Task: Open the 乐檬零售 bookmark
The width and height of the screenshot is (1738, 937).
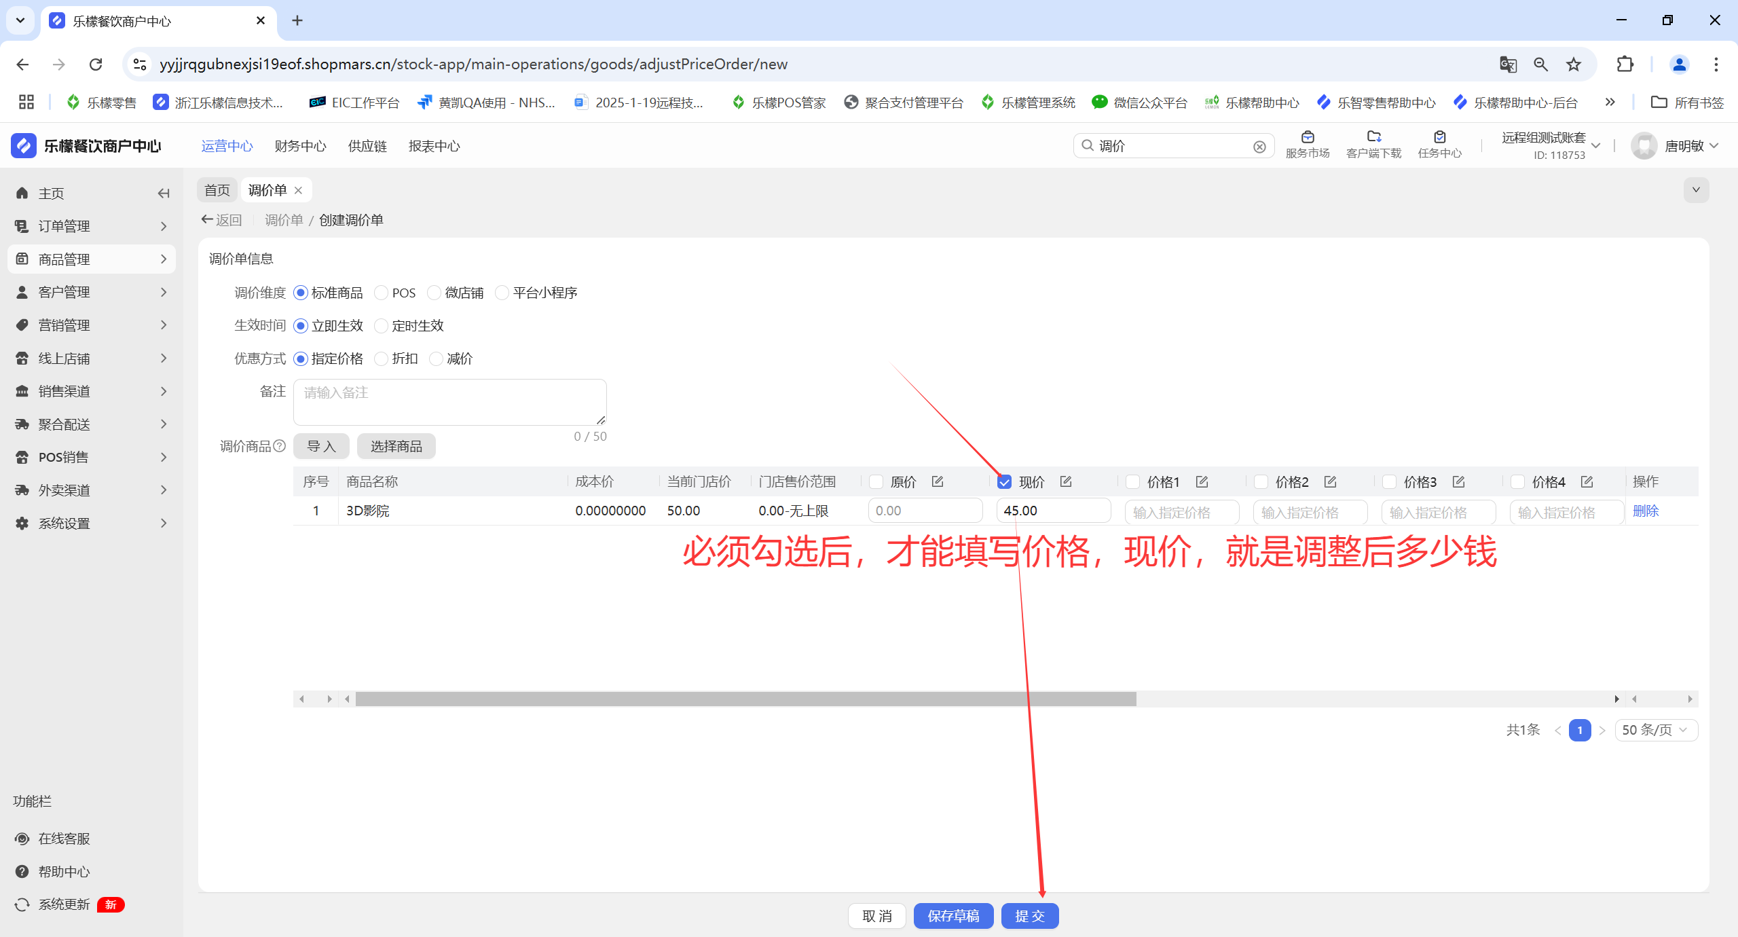Action: point(102,103)
